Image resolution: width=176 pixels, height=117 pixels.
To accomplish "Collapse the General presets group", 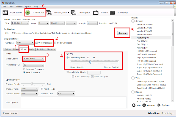I will [x=133, y=21].
